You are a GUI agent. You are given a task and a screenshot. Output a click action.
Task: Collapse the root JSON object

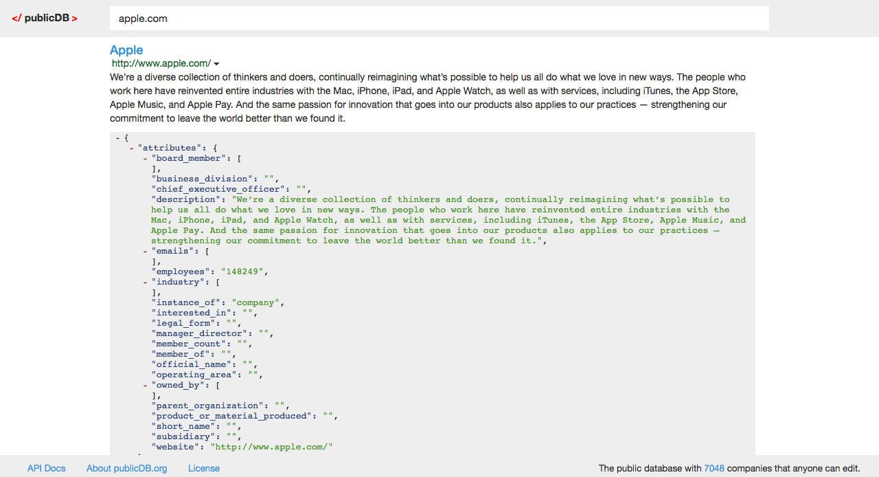118,137
